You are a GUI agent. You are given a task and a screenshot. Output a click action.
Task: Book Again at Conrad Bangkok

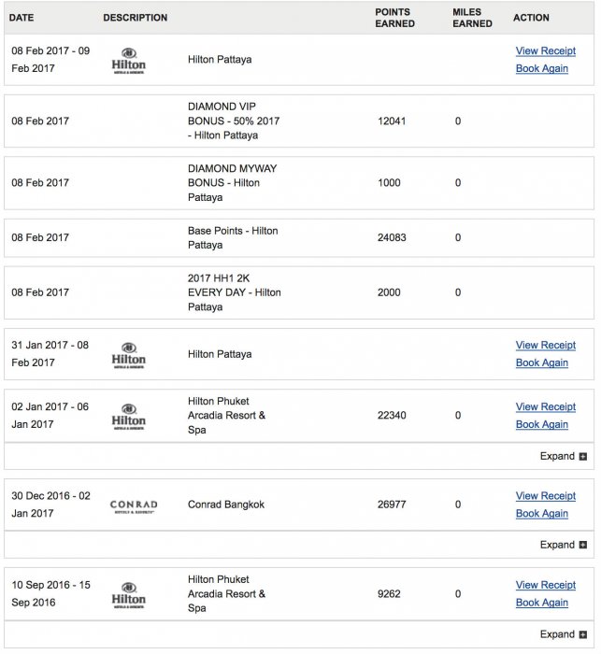[x=542, y=514]
